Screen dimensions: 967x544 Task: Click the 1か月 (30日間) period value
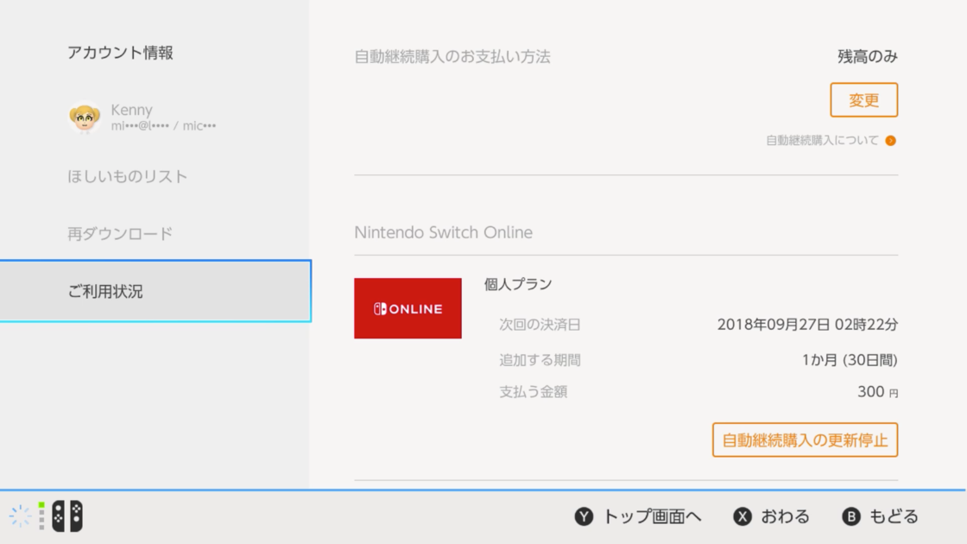(850, 360)
